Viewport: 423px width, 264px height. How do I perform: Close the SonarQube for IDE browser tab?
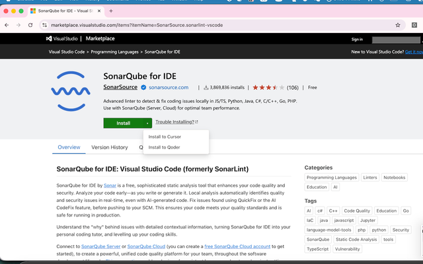point(99,11)
